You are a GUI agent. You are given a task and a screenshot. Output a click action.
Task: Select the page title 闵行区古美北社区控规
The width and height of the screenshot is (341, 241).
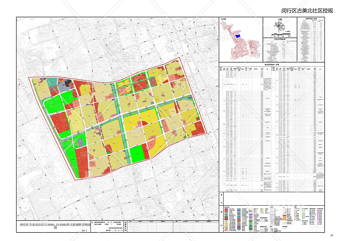click(307, 11)
